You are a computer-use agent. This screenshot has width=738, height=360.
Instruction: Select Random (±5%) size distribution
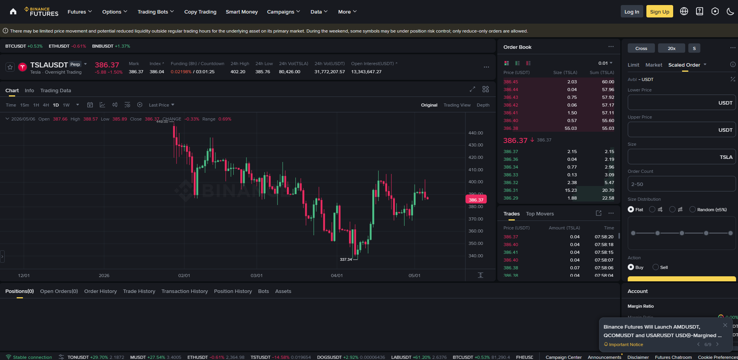click(708, 209)
